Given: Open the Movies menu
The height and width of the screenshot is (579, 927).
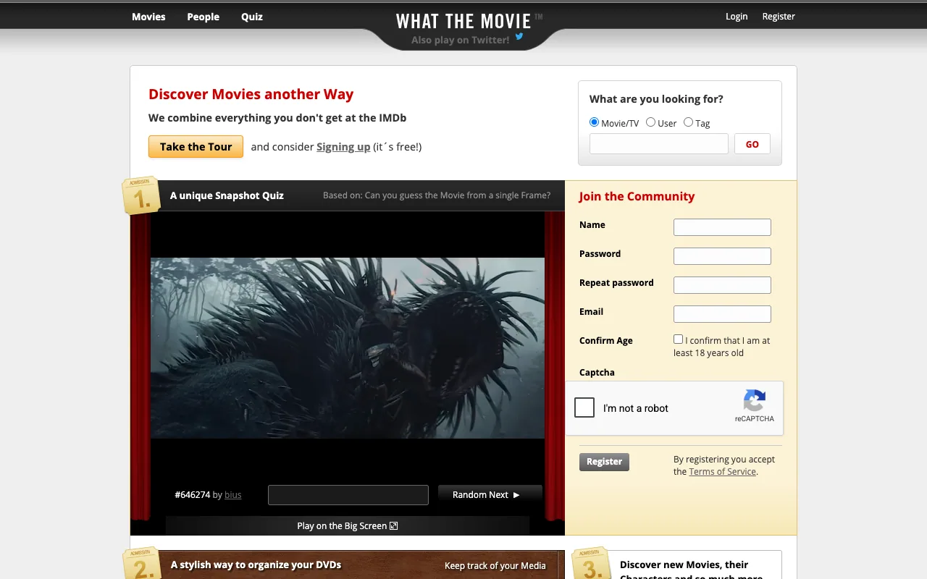Looking at the screenshot, I should point(148,16).
